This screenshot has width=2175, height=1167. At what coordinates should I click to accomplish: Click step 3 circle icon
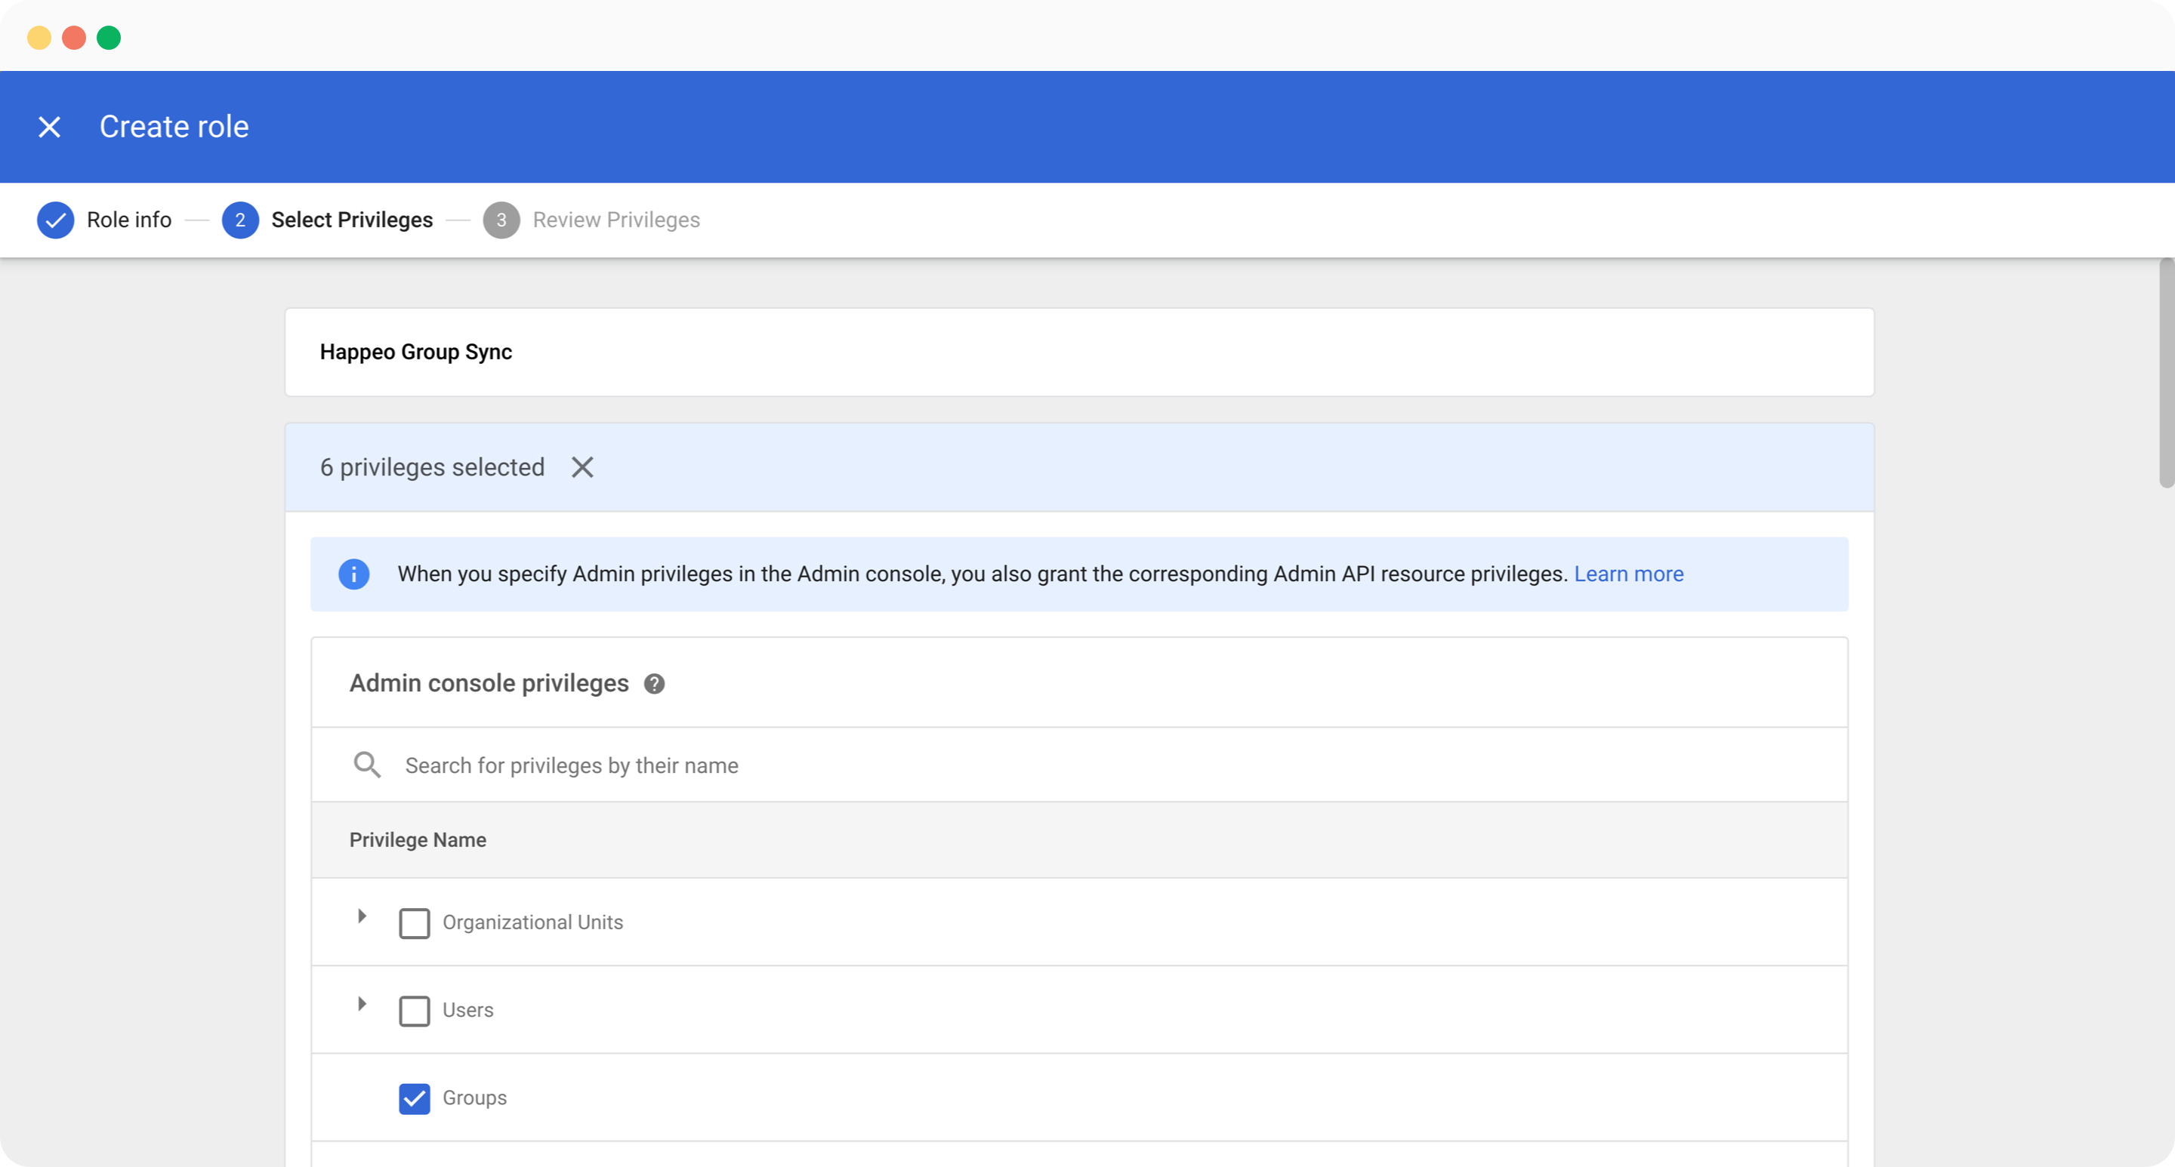click(x=501, y=220)
